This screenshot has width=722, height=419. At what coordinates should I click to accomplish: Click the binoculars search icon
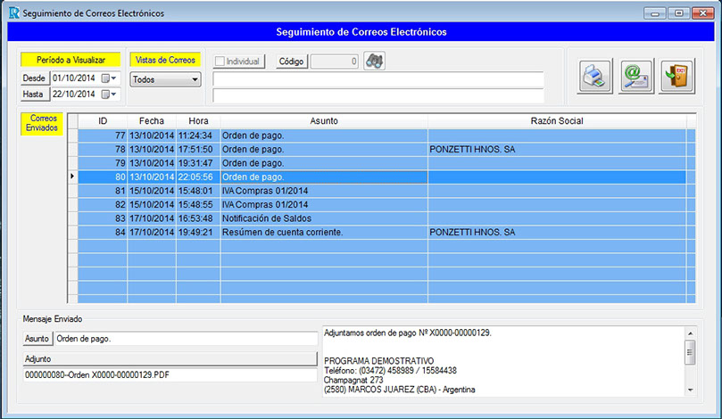375,62
